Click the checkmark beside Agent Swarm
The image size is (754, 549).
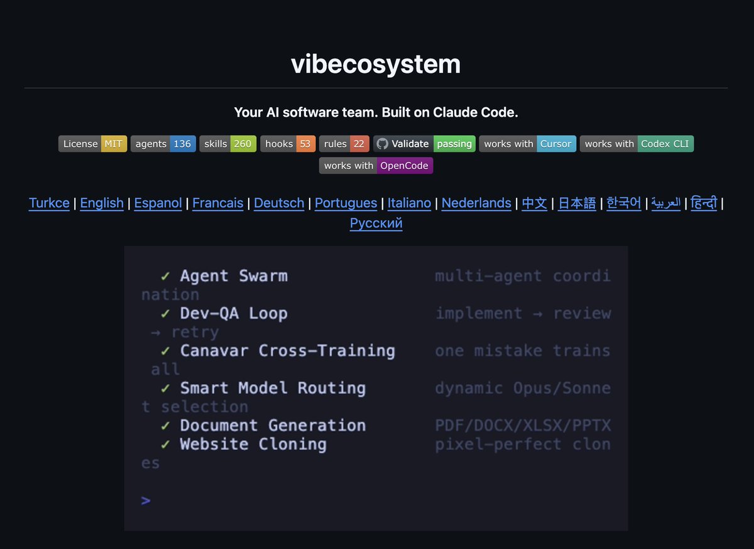[x=165, y=276]
